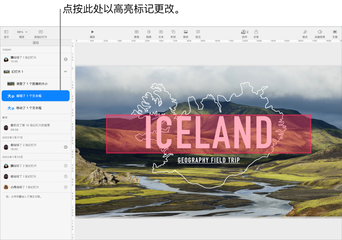Select 调整了 1 个图像的大小 entry
Image resolution: width=342 pixels, height=240 pixels.
pyautogui.click(x=36, y=84)
